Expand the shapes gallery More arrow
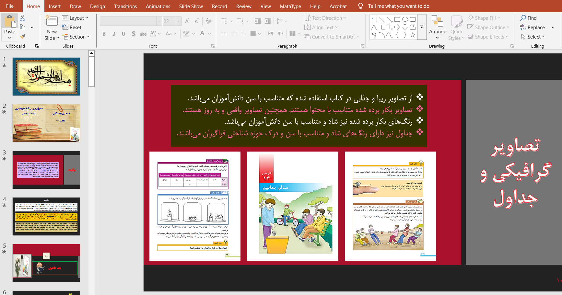This screenshot has width=562, height=295. 422,27
